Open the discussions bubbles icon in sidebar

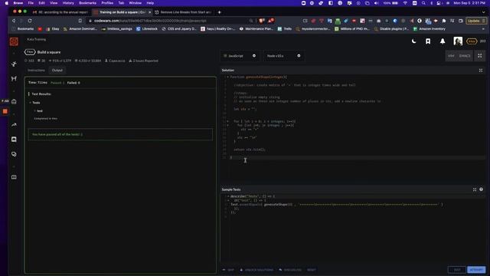pos(14,154)
